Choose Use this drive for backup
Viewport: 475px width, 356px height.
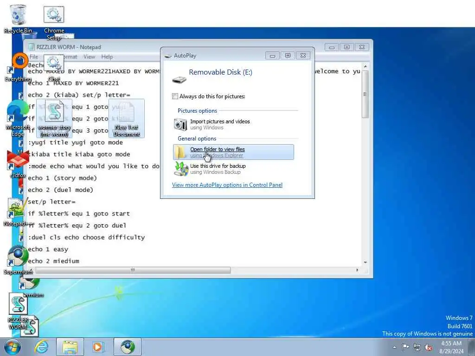(233, 169)
